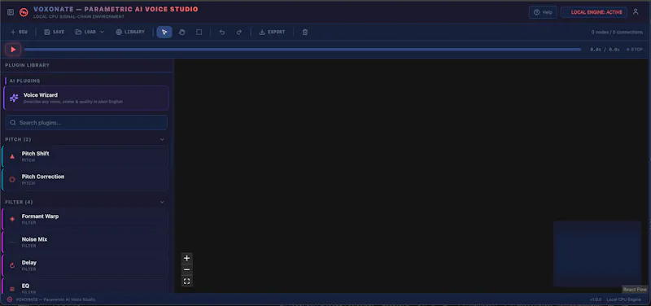Click the status bar Voxonate logo icon
Viewport: 651px width, 306px height.
pos(10,299)
